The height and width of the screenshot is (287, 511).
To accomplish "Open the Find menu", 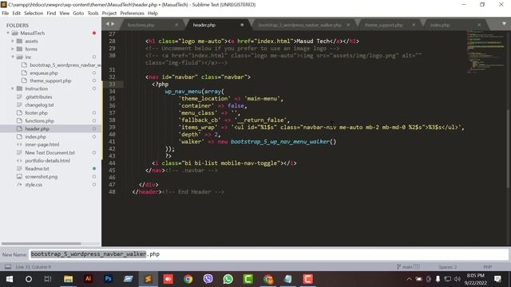I will click(x=51, y=14).
